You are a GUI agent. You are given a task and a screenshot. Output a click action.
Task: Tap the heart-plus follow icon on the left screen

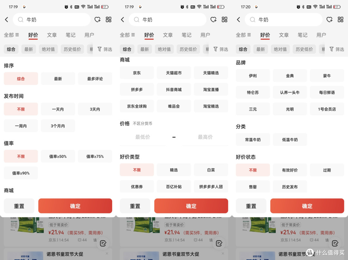point(98,20)
